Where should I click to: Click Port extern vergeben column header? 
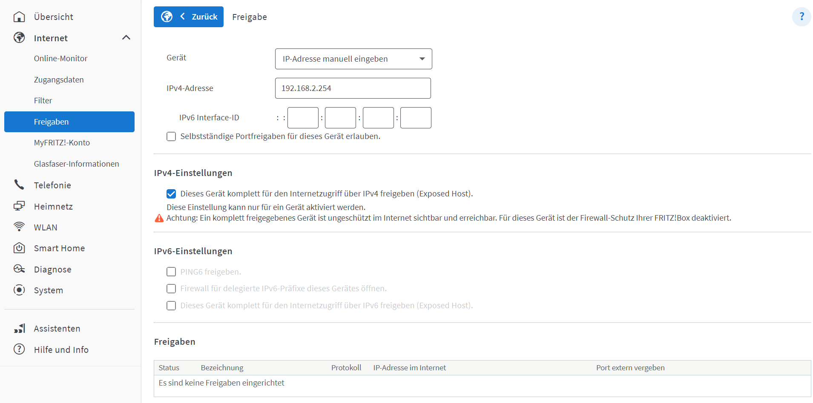(630, 368)
